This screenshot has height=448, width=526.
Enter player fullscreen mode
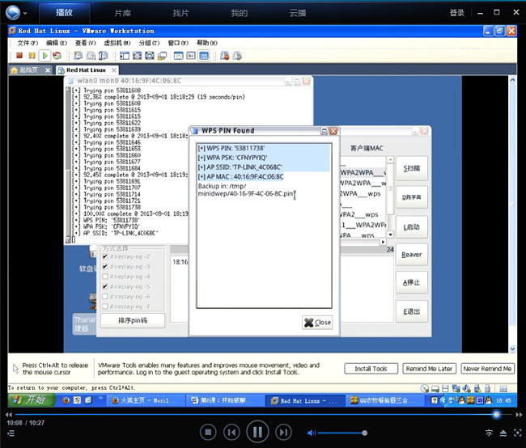(518, 433)
